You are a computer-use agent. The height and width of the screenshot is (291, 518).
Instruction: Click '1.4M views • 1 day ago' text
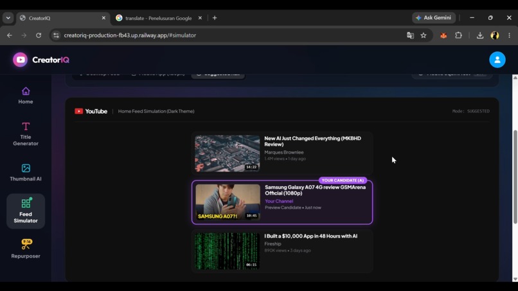285,159
